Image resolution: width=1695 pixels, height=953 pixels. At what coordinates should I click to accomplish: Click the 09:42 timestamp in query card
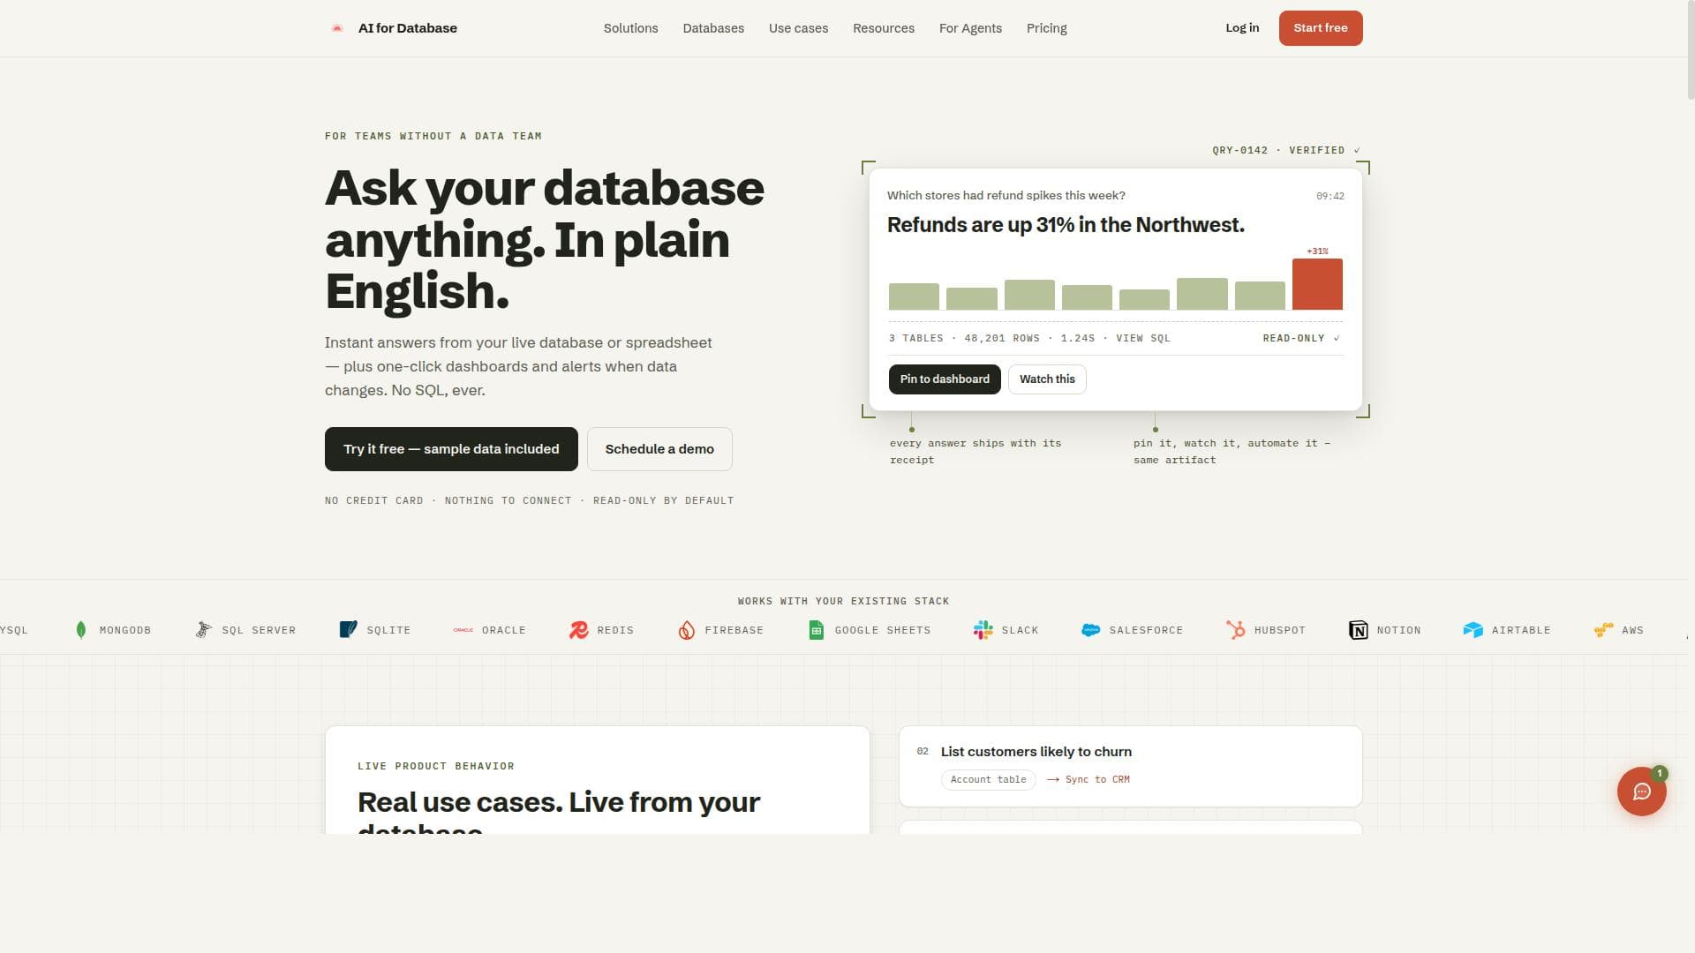tap(1330, 197)
